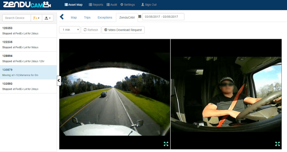The width and height of the screenshot is (287, 152).
Task: Go back with the blue chevron
Action: tap(62, 17)
